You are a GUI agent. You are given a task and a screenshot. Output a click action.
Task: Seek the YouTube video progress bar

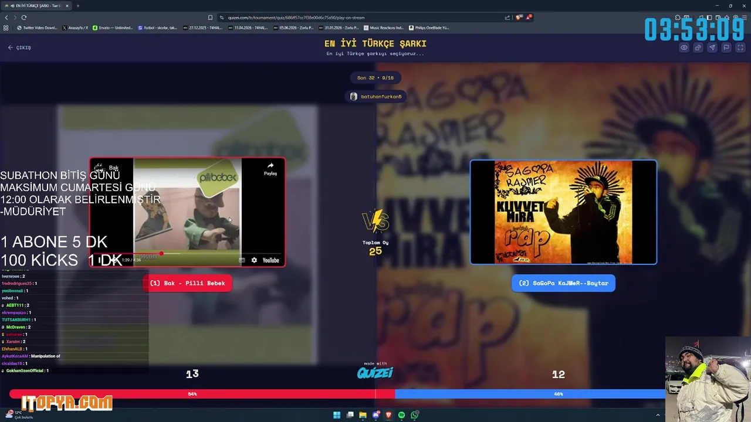(x=188, y=254)
